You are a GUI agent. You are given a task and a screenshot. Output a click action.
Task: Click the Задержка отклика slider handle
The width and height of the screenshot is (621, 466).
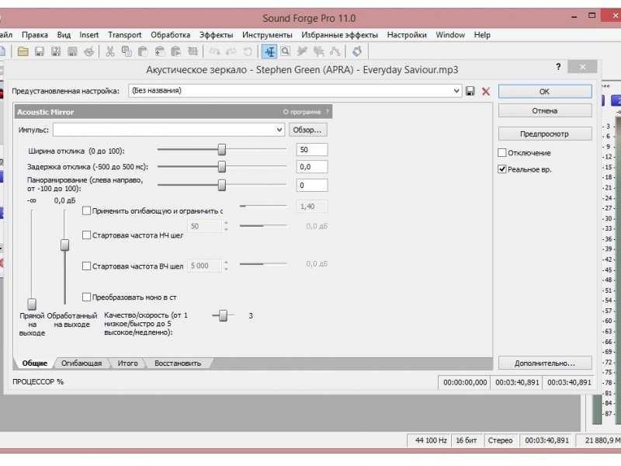tap(222, 166)
